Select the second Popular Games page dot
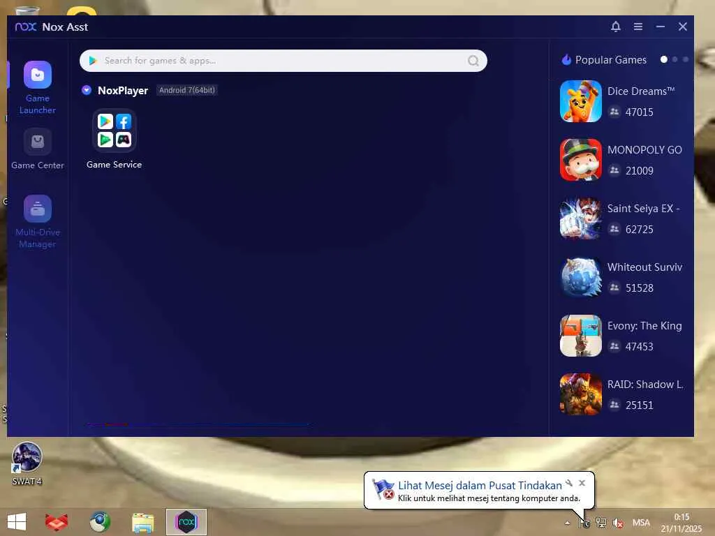This screenshot has width=715, height=536. tap(675, 59)
